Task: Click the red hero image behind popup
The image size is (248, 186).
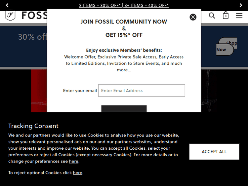Action: [x=39, y=89]
